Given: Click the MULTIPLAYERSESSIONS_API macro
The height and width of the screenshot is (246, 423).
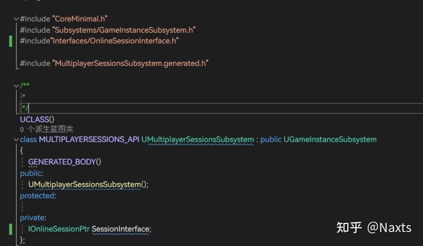Looking at the screenshot, I should tap(89, 139).
